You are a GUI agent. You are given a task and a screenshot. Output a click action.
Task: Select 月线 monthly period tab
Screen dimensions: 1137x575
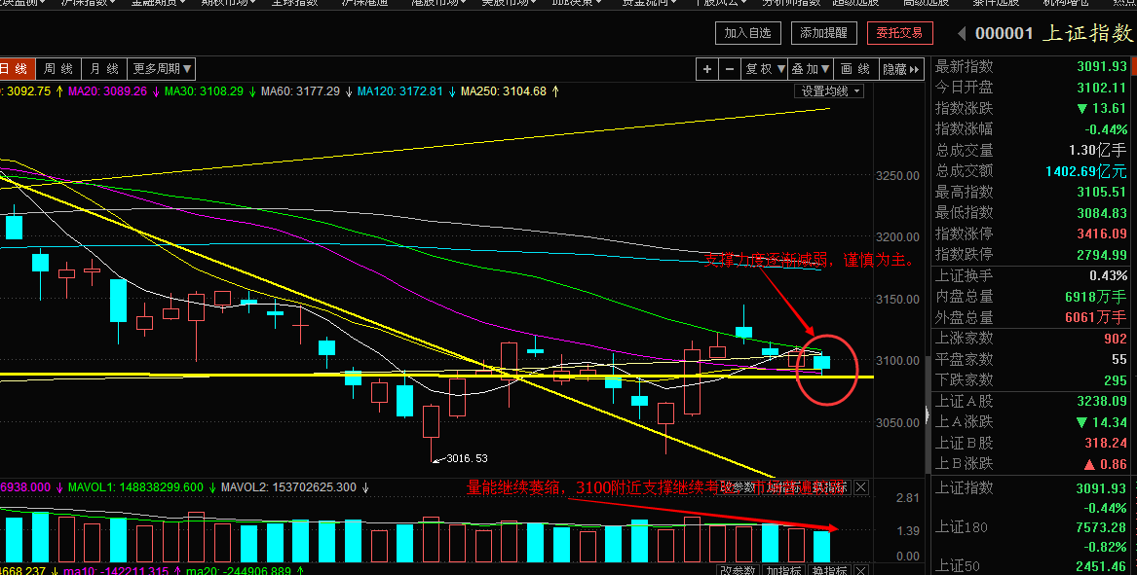[x=103, y=69]
